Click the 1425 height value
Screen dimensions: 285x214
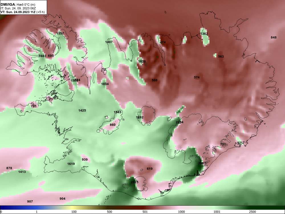(x=82, y=110)
